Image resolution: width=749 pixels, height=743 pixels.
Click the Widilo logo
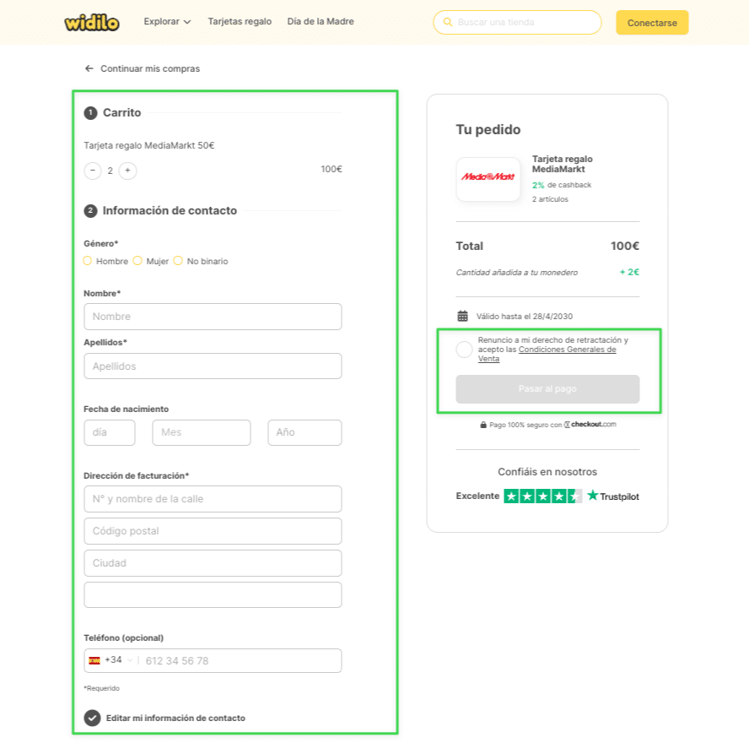(92, 23)
